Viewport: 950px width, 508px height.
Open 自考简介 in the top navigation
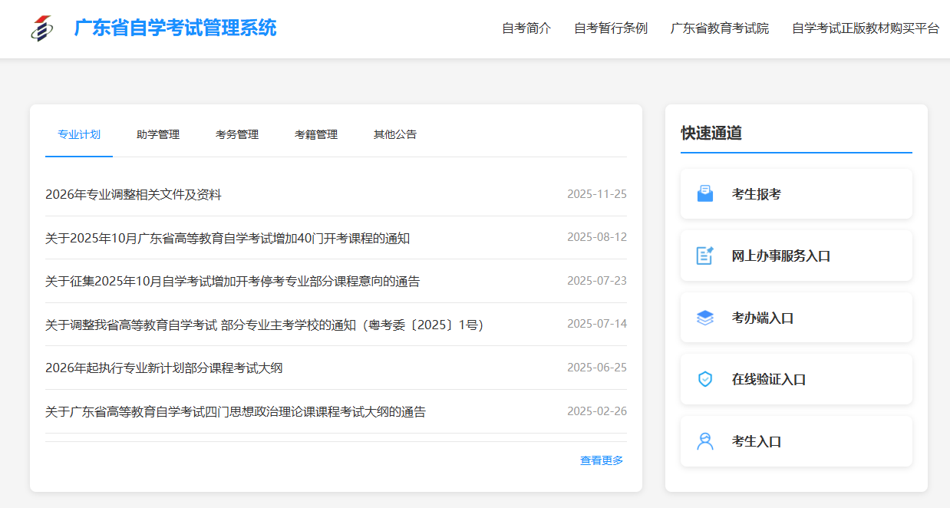(526, 28)
